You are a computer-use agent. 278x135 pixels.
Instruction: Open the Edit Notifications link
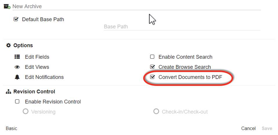point(44,77)
